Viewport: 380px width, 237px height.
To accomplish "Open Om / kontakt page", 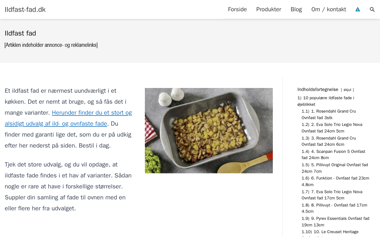I will [x=329, y=9].
